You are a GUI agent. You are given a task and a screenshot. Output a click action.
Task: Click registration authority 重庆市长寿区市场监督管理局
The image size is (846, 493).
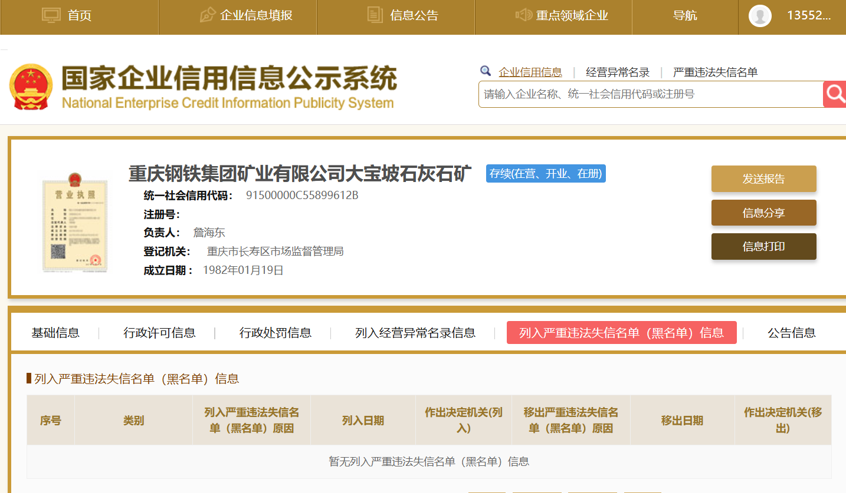[x=276, y=252]
